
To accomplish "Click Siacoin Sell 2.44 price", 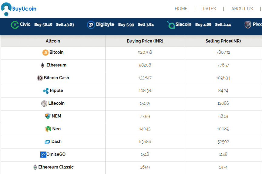I will pos(223,25).
